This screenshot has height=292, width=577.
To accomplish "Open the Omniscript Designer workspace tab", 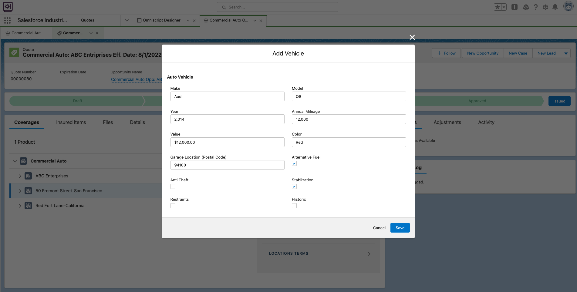I will coord(161,20).
